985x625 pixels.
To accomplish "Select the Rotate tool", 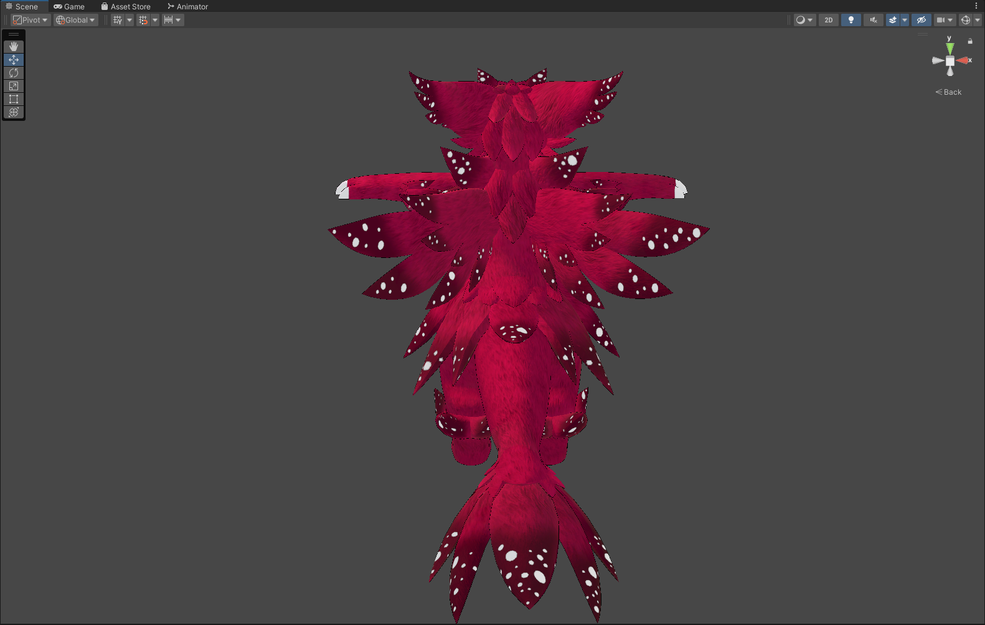I will pyautogui.click(x=14, y=73).
